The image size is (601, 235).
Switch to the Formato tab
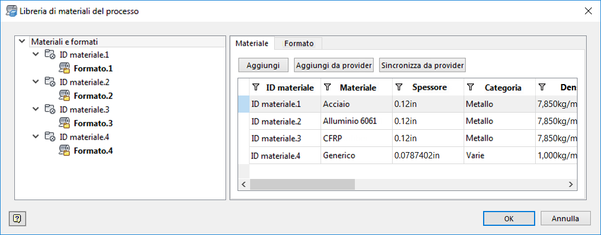click(299, 43)
